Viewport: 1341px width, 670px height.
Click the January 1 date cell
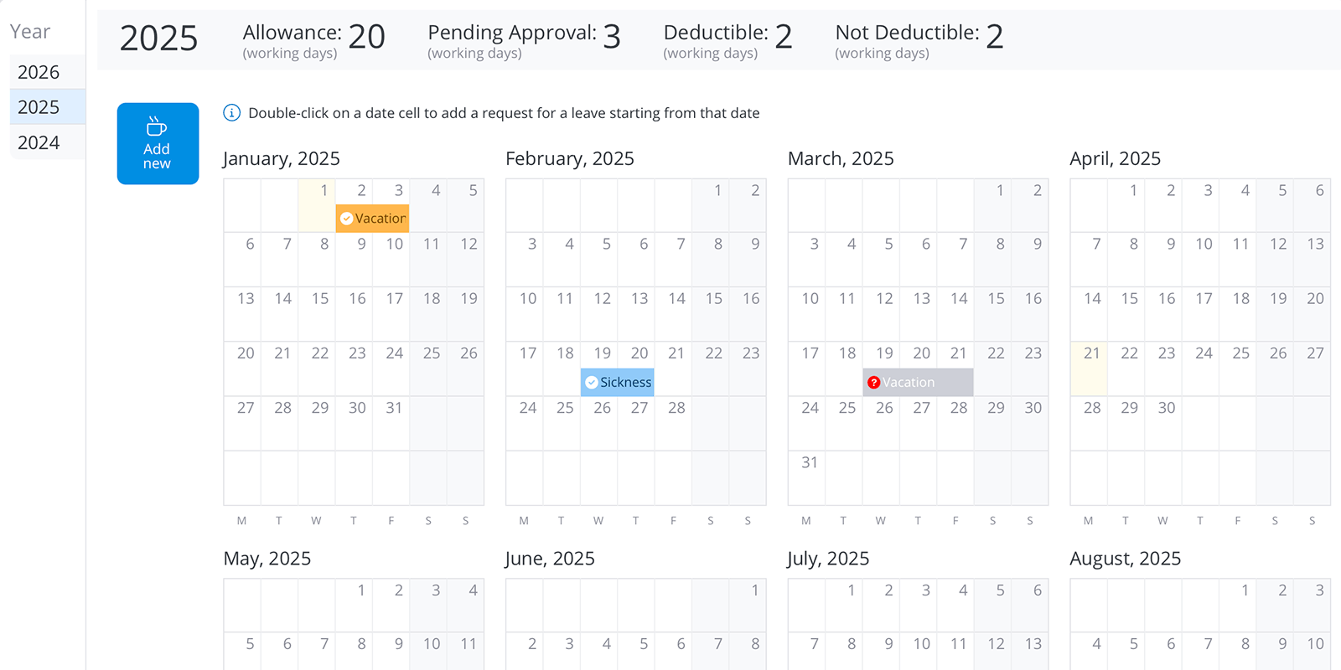[317, 204]
